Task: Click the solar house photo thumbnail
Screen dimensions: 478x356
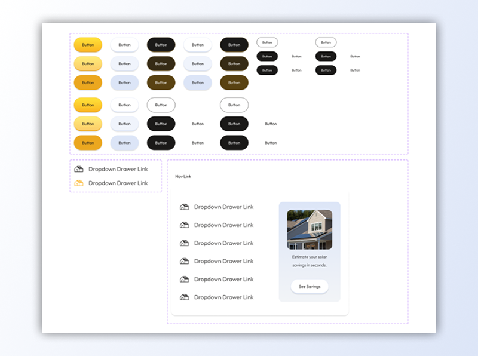Action: pos(310,229)
